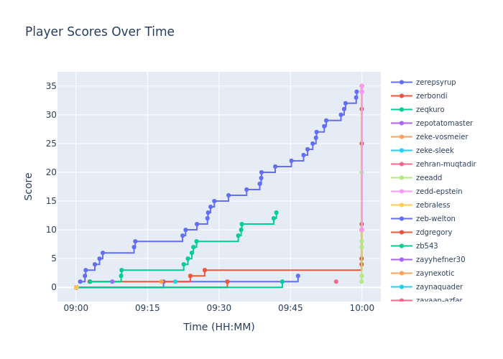Click zehran-muqtadir legend entry
The height and width of the screenshot is (359, 503).
tap(446, 164)
